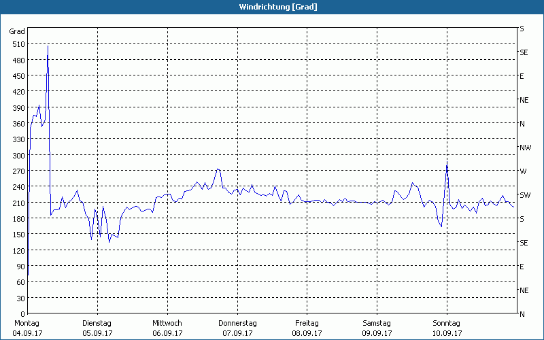
Task: Select the W compass direction label
Action: tap(523, 171)
